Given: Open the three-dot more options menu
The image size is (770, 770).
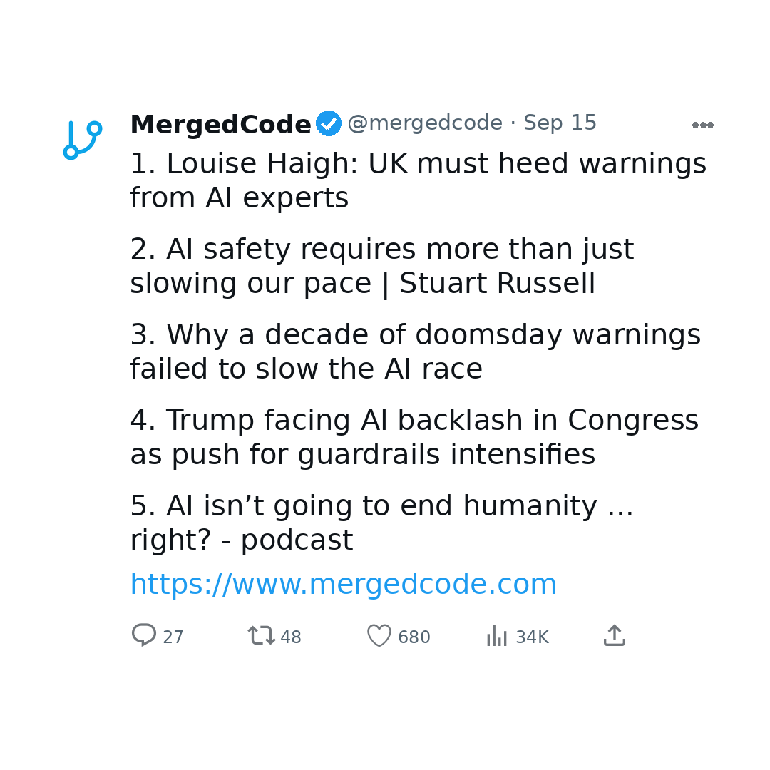Looking at the screenshot, I should (x=703, y=125).
